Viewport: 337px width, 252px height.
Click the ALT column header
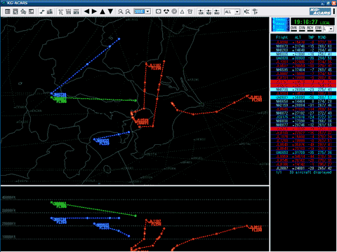[298, 38]
